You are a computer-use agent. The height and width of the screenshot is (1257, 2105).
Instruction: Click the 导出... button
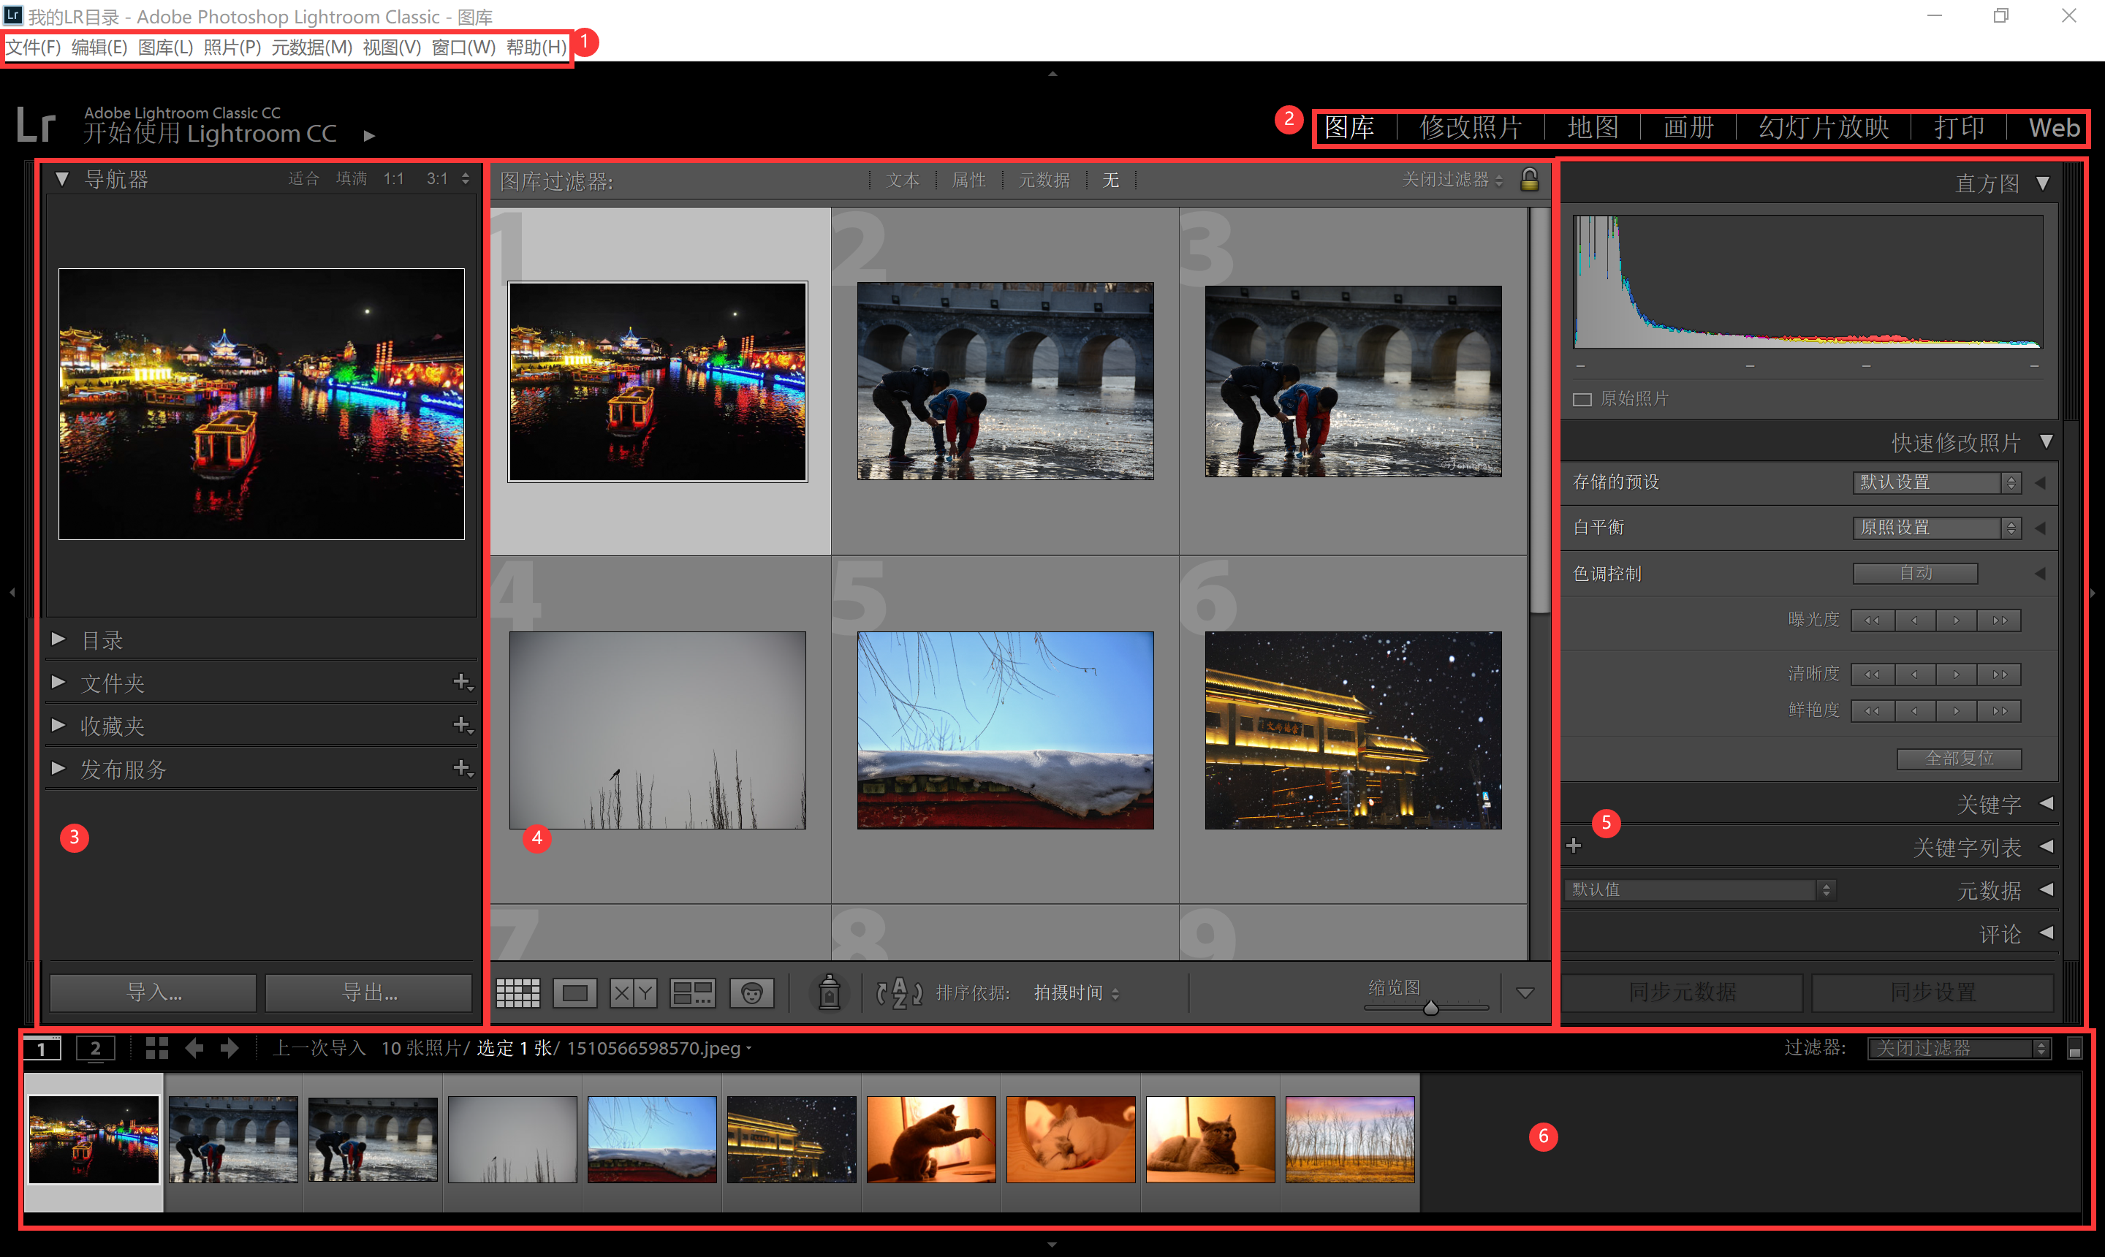pos(368,992)
